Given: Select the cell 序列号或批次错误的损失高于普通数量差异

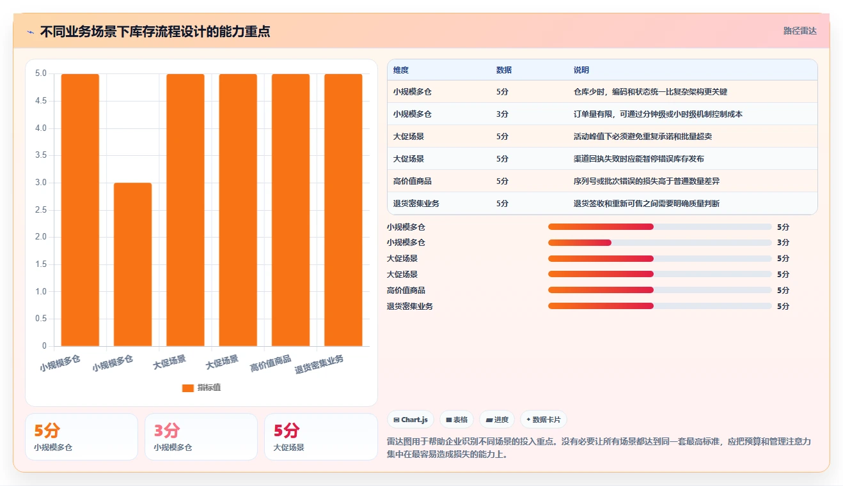Looking at the screenshot, I should coord(647,181).
